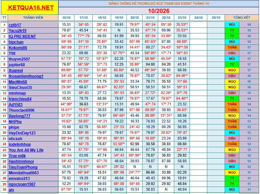This screenshot has width=260, height=194.
Task: Open MaoNhi68 member link
Action: pyautogui.click(x=18, y=82)
